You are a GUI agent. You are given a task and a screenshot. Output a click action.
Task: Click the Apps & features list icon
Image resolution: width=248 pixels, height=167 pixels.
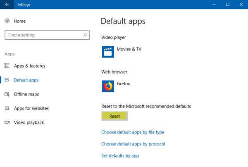tap(7, 66)
